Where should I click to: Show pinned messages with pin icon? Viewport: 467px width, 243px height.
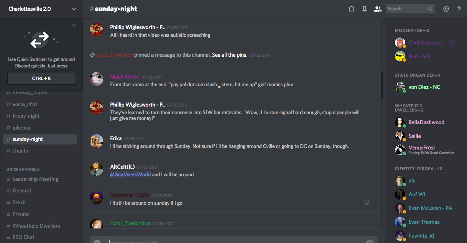pyautogui.click(x=365, y=9)
